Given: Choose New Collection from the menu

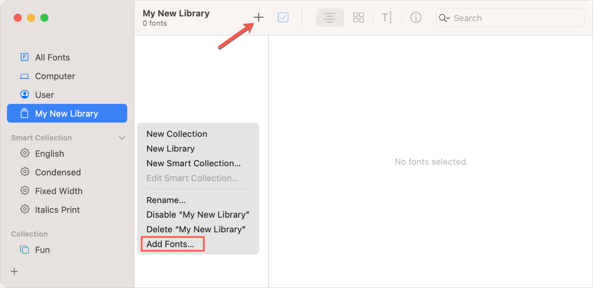Looking at the screenshot, I should [x=198, y=134].
